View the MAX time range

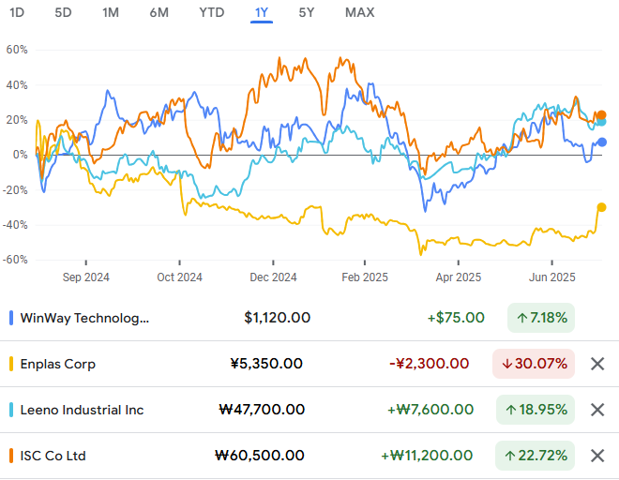coord(359,12)
